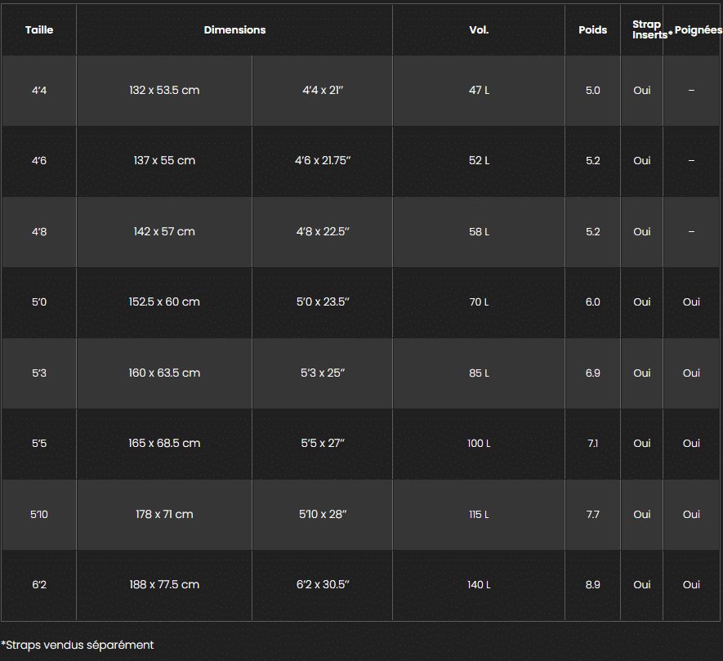Select the 5'10 x 28" dimension cell
The width and height of the screenshot is (723, 661).
tap(323, 514)
